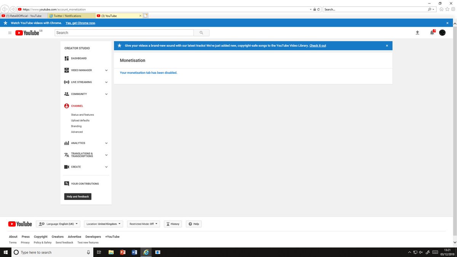Click the YouTube search input field
457x257 pixels.
(x=124, y=33)
